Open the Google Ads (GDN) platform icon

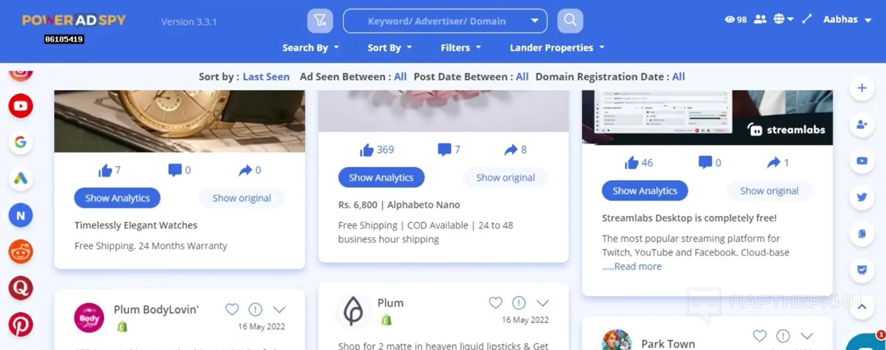point(21,179)
